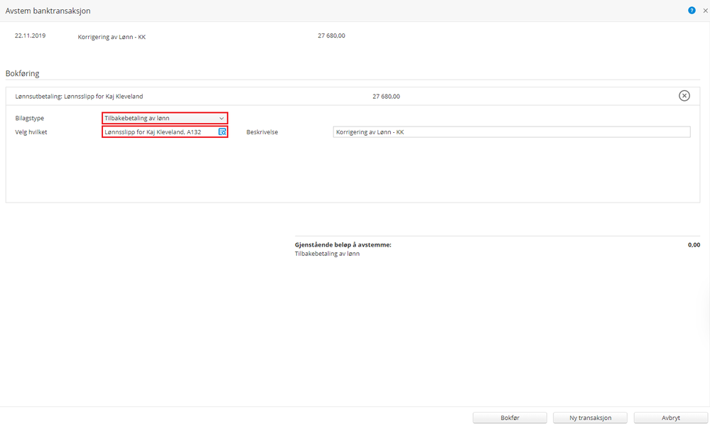Click the Bokfør button
The height and width of the screenshot is (427, 710).
pyautogui.click(x=510, y=418)
